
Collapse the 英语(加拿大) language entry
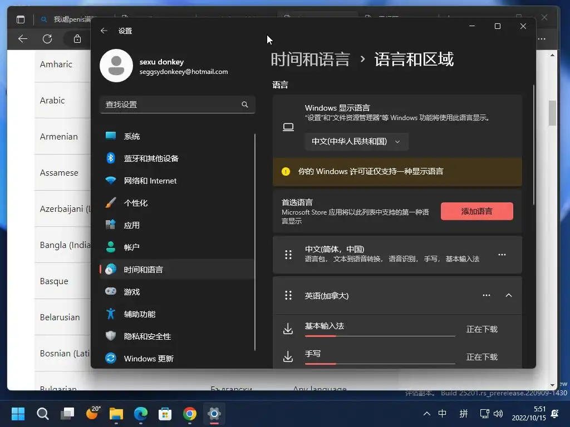[x=509, y=295]
